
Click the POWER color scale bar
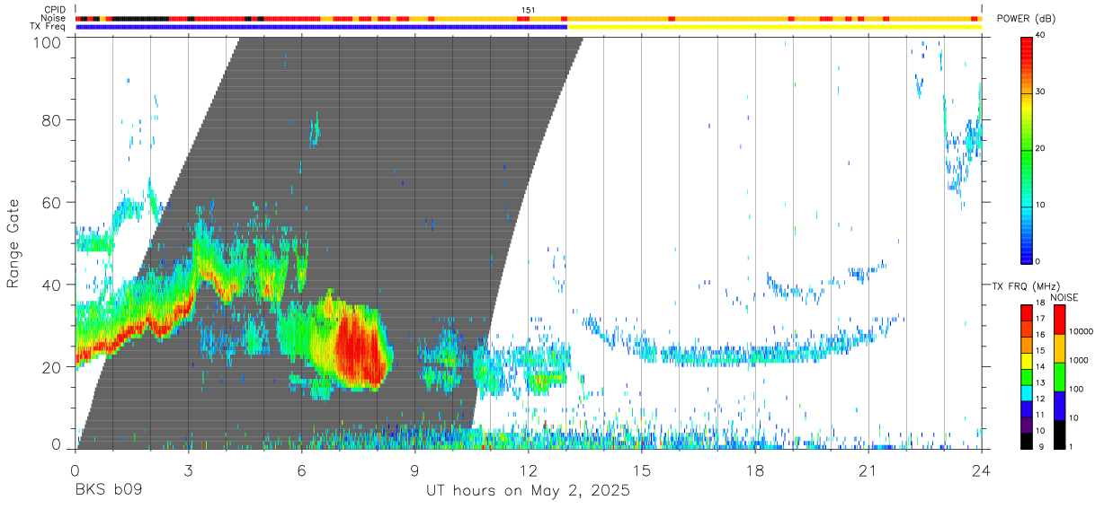point(1027,149)
